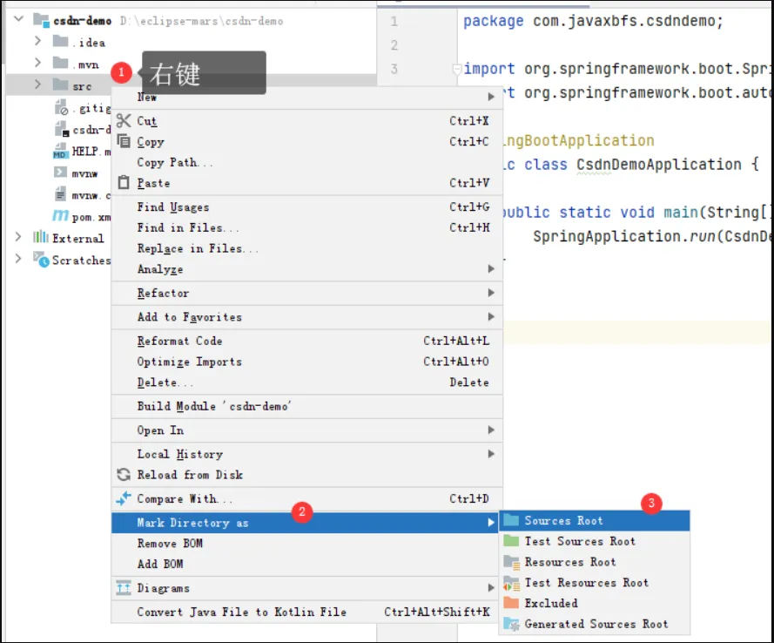Click the pom.xml Maven icon
The height and width of the screenshot is (643, 774).
pos(60,216)
